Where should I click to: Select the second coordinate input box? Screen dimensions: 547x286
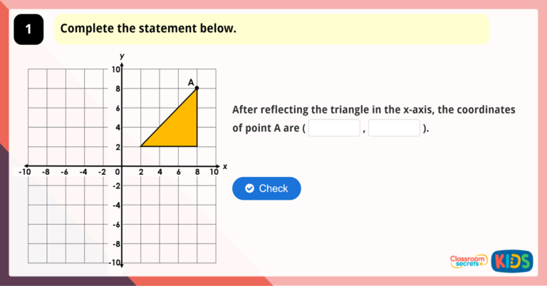(x=394, y=128)
